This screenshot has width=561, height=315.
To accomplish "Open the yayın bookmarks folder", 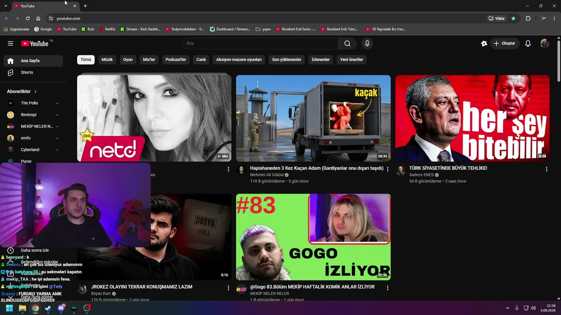I will point(263,29).
